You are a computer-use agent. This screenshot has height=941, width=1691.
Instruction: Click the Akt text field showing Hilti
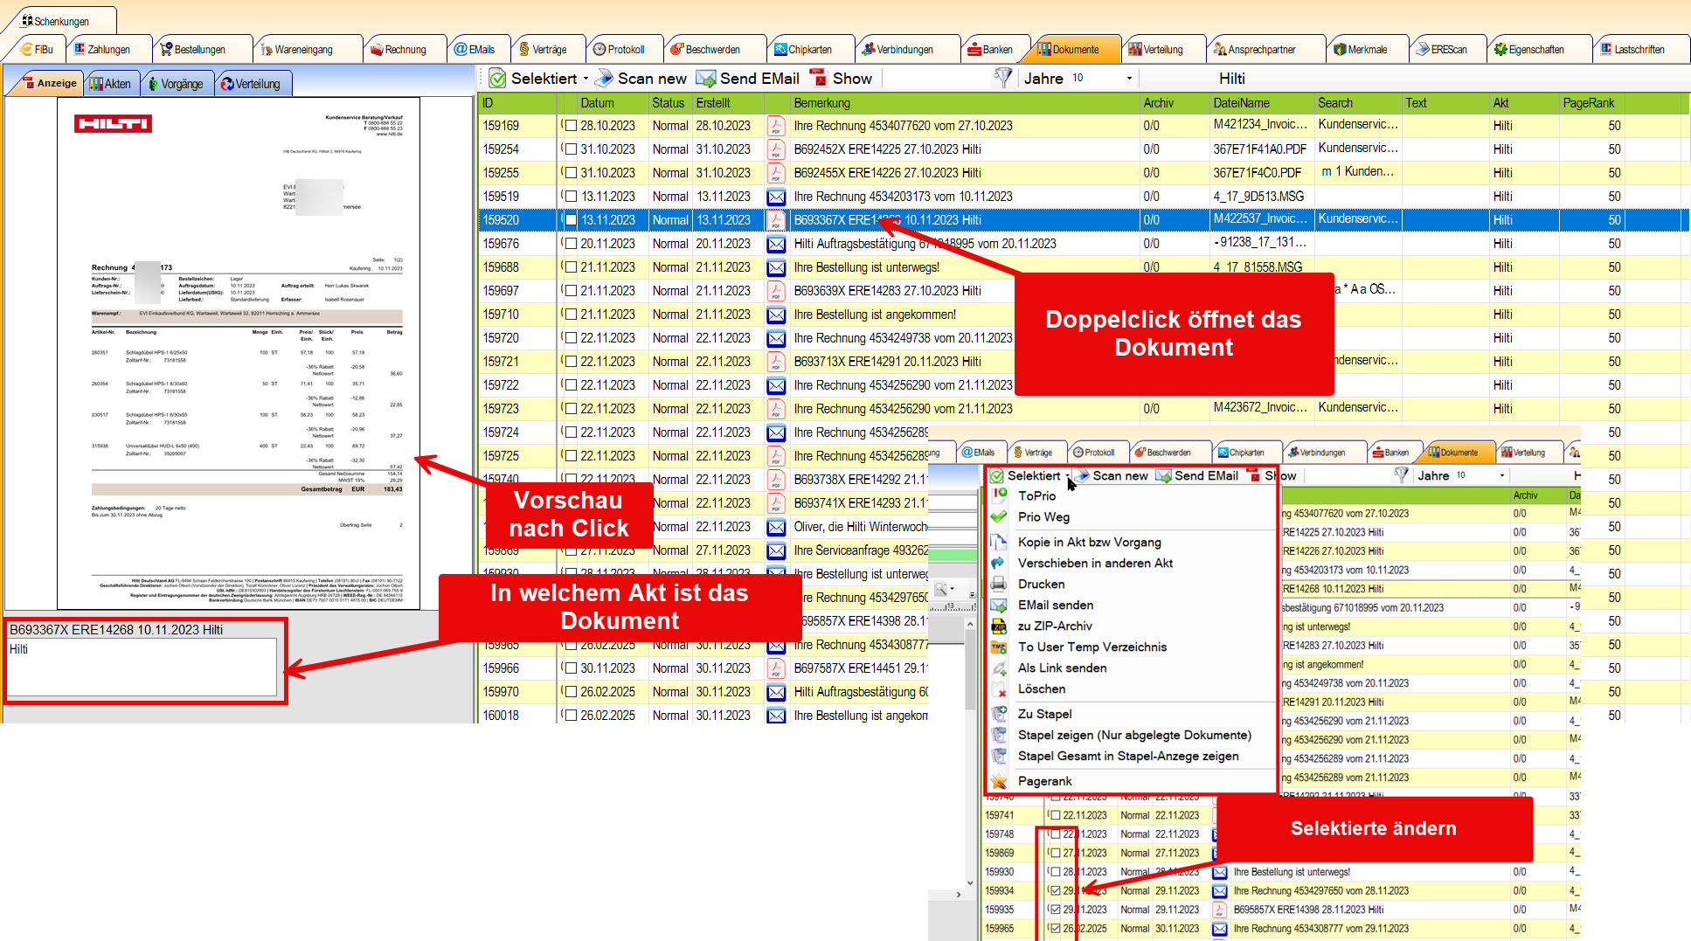[142, 668]
